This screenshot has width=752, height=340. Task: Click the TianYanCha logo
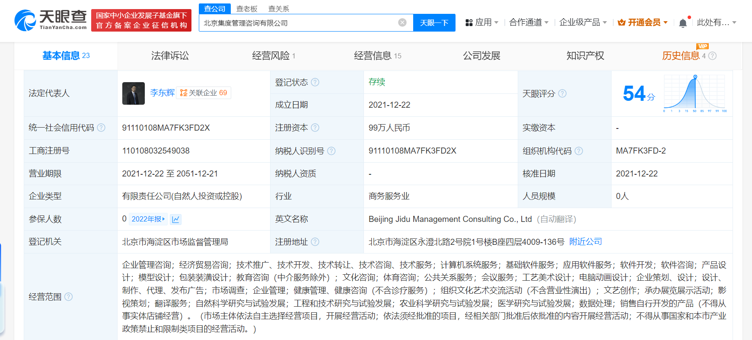pos(51,20)
